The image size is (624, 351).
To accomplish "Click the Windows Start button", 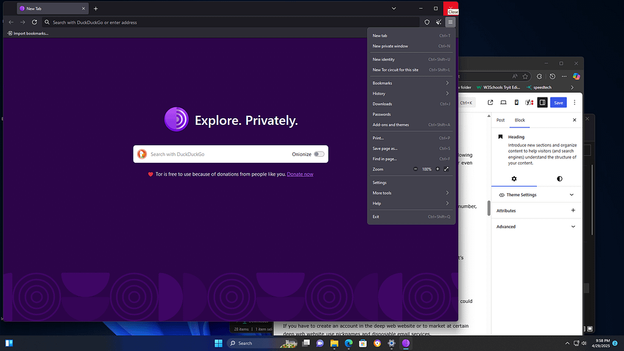I will (219, 343).
